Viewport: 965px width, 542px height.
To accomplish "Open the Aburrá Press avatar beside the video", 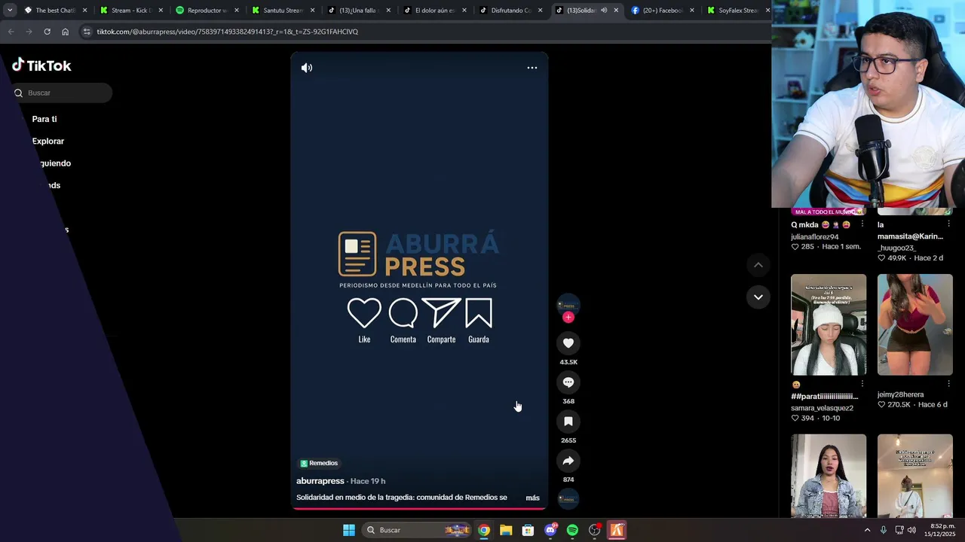I will click(x=568, y=305).
